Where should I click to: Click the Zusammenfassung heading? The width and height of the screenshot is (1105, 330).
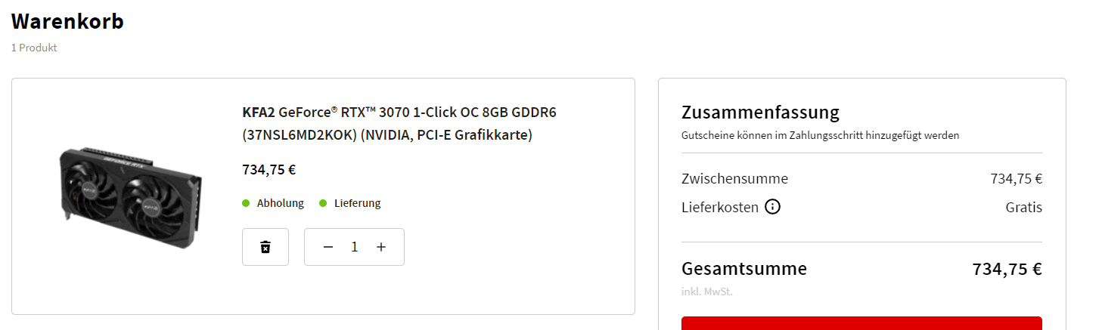click(x=760, y=113)
